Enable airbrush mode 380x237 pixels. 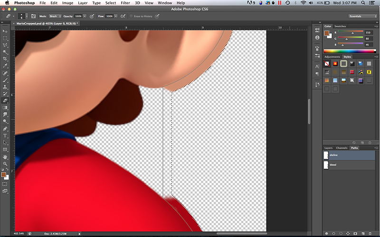[x=123, y=16]
